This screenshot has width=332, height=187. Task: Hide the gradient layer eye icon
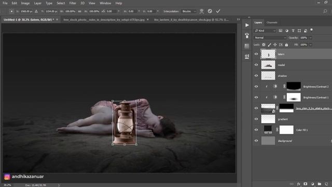pyautogui.click(x=256, y=119)
